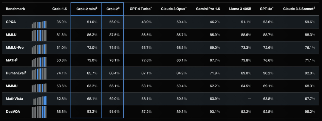Click the HumanEval row bar chart

point(39,74)
